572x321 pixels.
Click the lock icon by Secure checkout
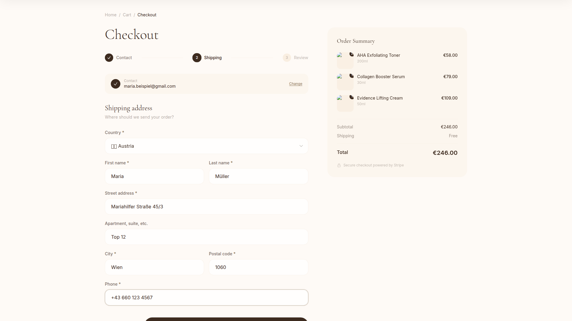339,166
